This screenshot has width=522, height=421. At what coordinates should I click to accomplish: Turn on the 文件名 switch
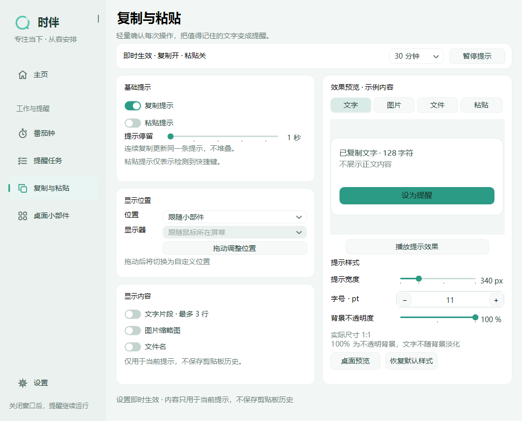(x=133, y=347)
